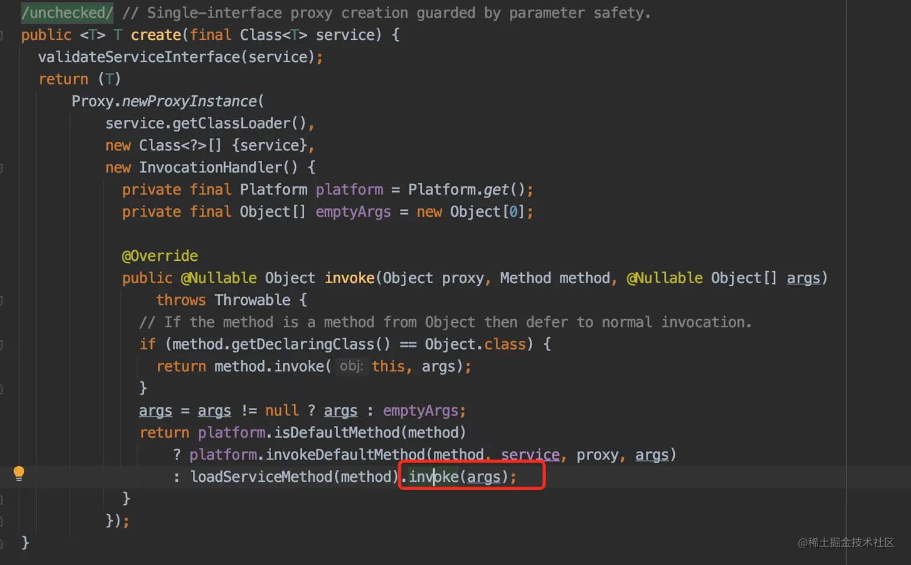Viewport: 911px width, 565px height.
Task: Click "emptyArgs" in the ternary assignment line
Action: pos(421,411)
